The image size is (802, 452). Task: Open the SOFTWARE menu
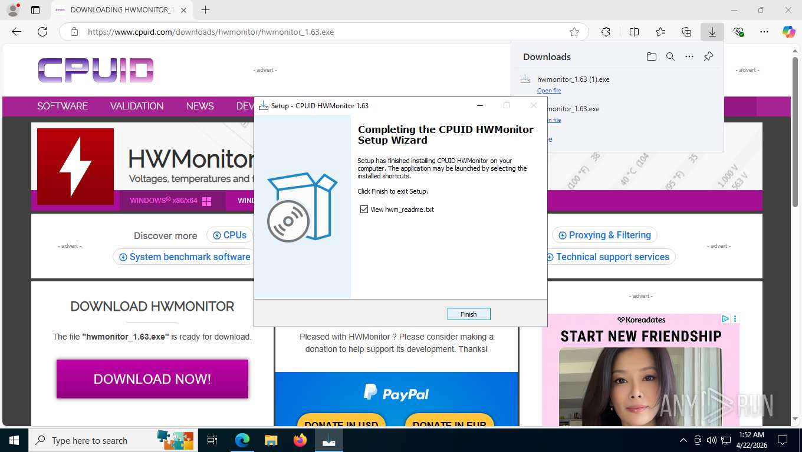63,106
